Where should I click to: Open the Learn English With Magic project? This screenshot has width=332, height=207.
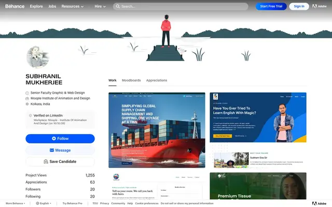point(258,130)
